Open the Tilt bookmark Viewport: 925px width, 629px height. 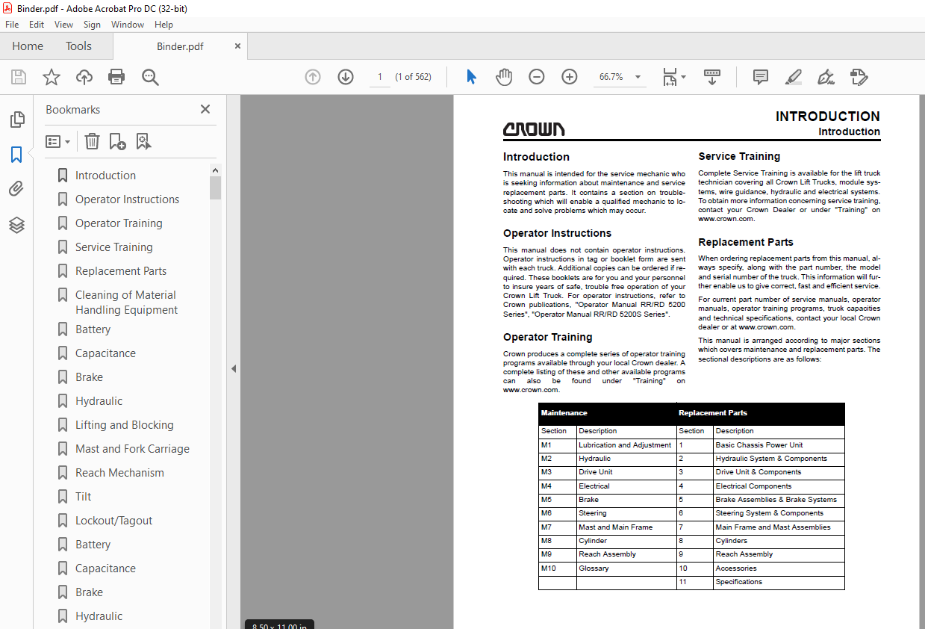[x=83, y=497]
